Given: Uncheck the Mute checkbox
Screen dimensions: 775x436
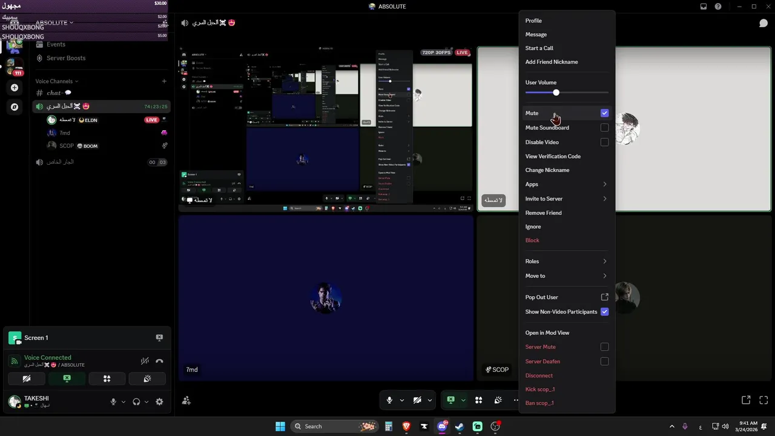Looking at the screenshot, I should tap(604, 113).
